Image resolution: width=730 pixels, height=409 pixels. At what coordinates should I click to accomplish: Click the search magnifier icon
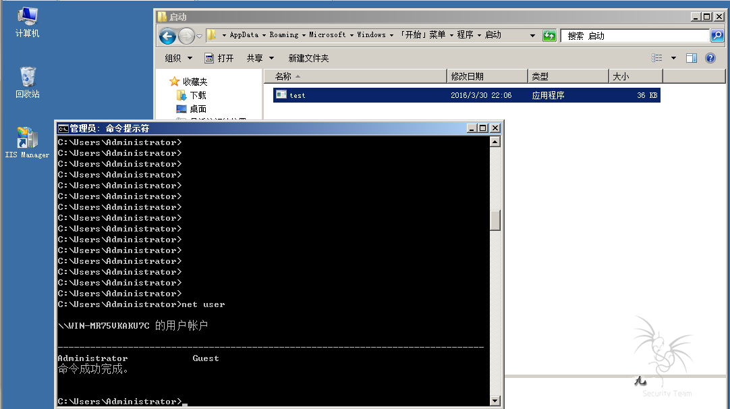pyautogui.click(x=717, y=35)
